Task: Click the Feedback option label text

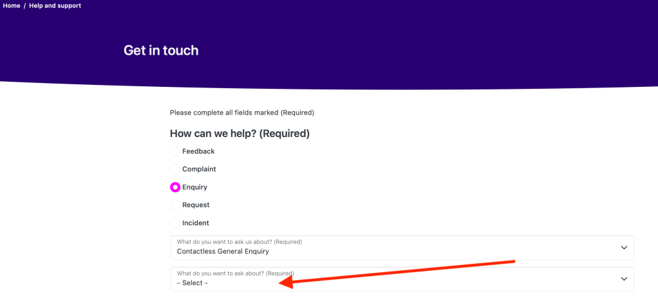Action: (x=198, y=151)
